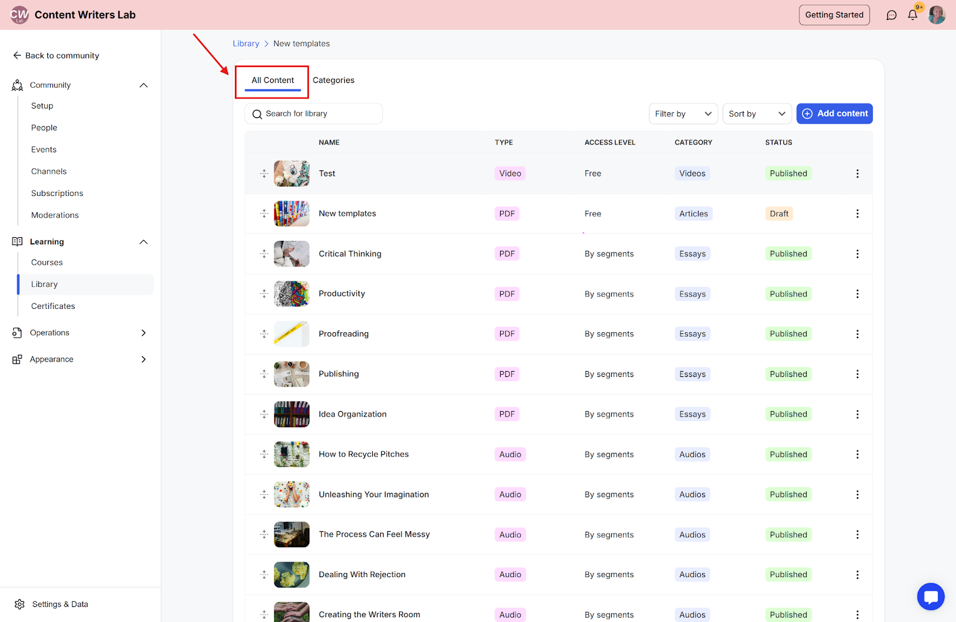Open Moderations in the sidebar

pyautogui.click(x=55, y=216)
